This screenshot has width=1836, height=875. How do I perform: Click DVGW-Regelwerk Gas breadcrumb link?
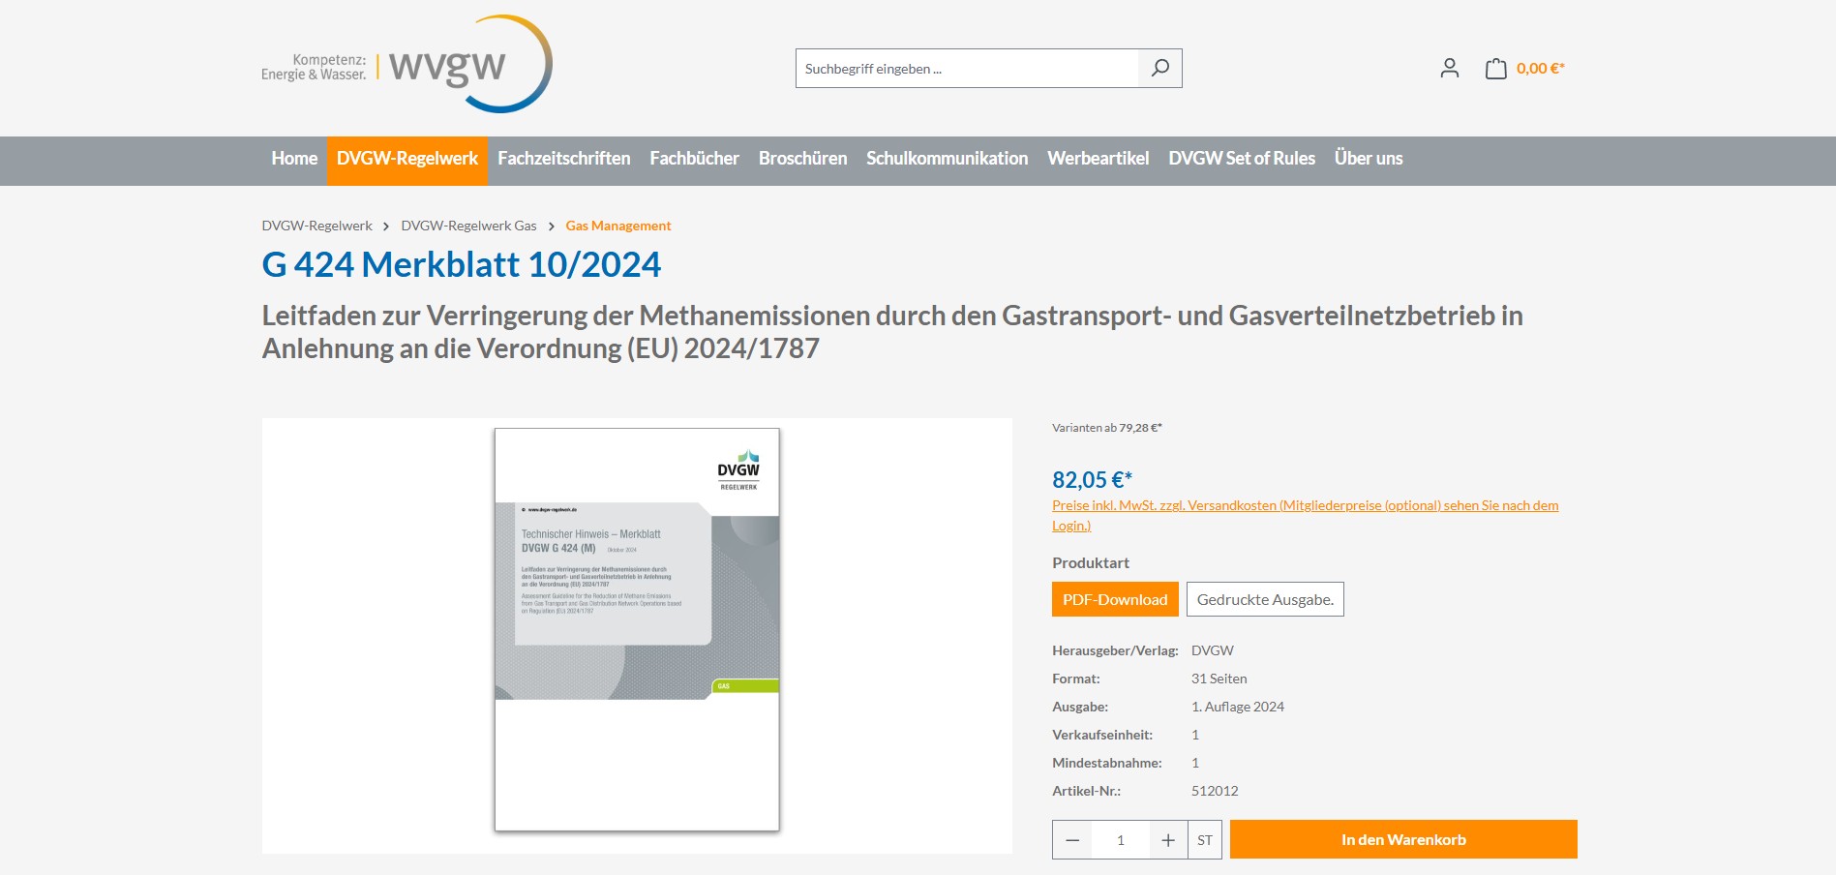[468, 226]
